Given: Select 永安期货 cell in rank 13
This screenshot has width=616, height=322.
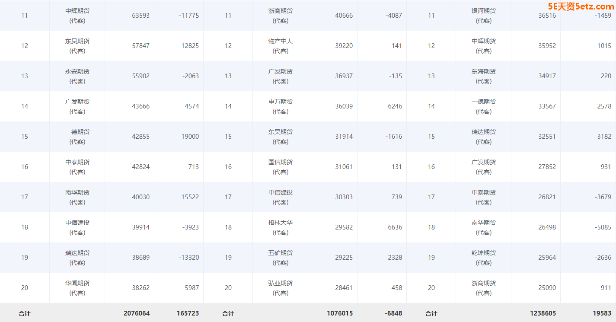Looking at the screenshot, I should pyautogui.click(x=77, y=76).
